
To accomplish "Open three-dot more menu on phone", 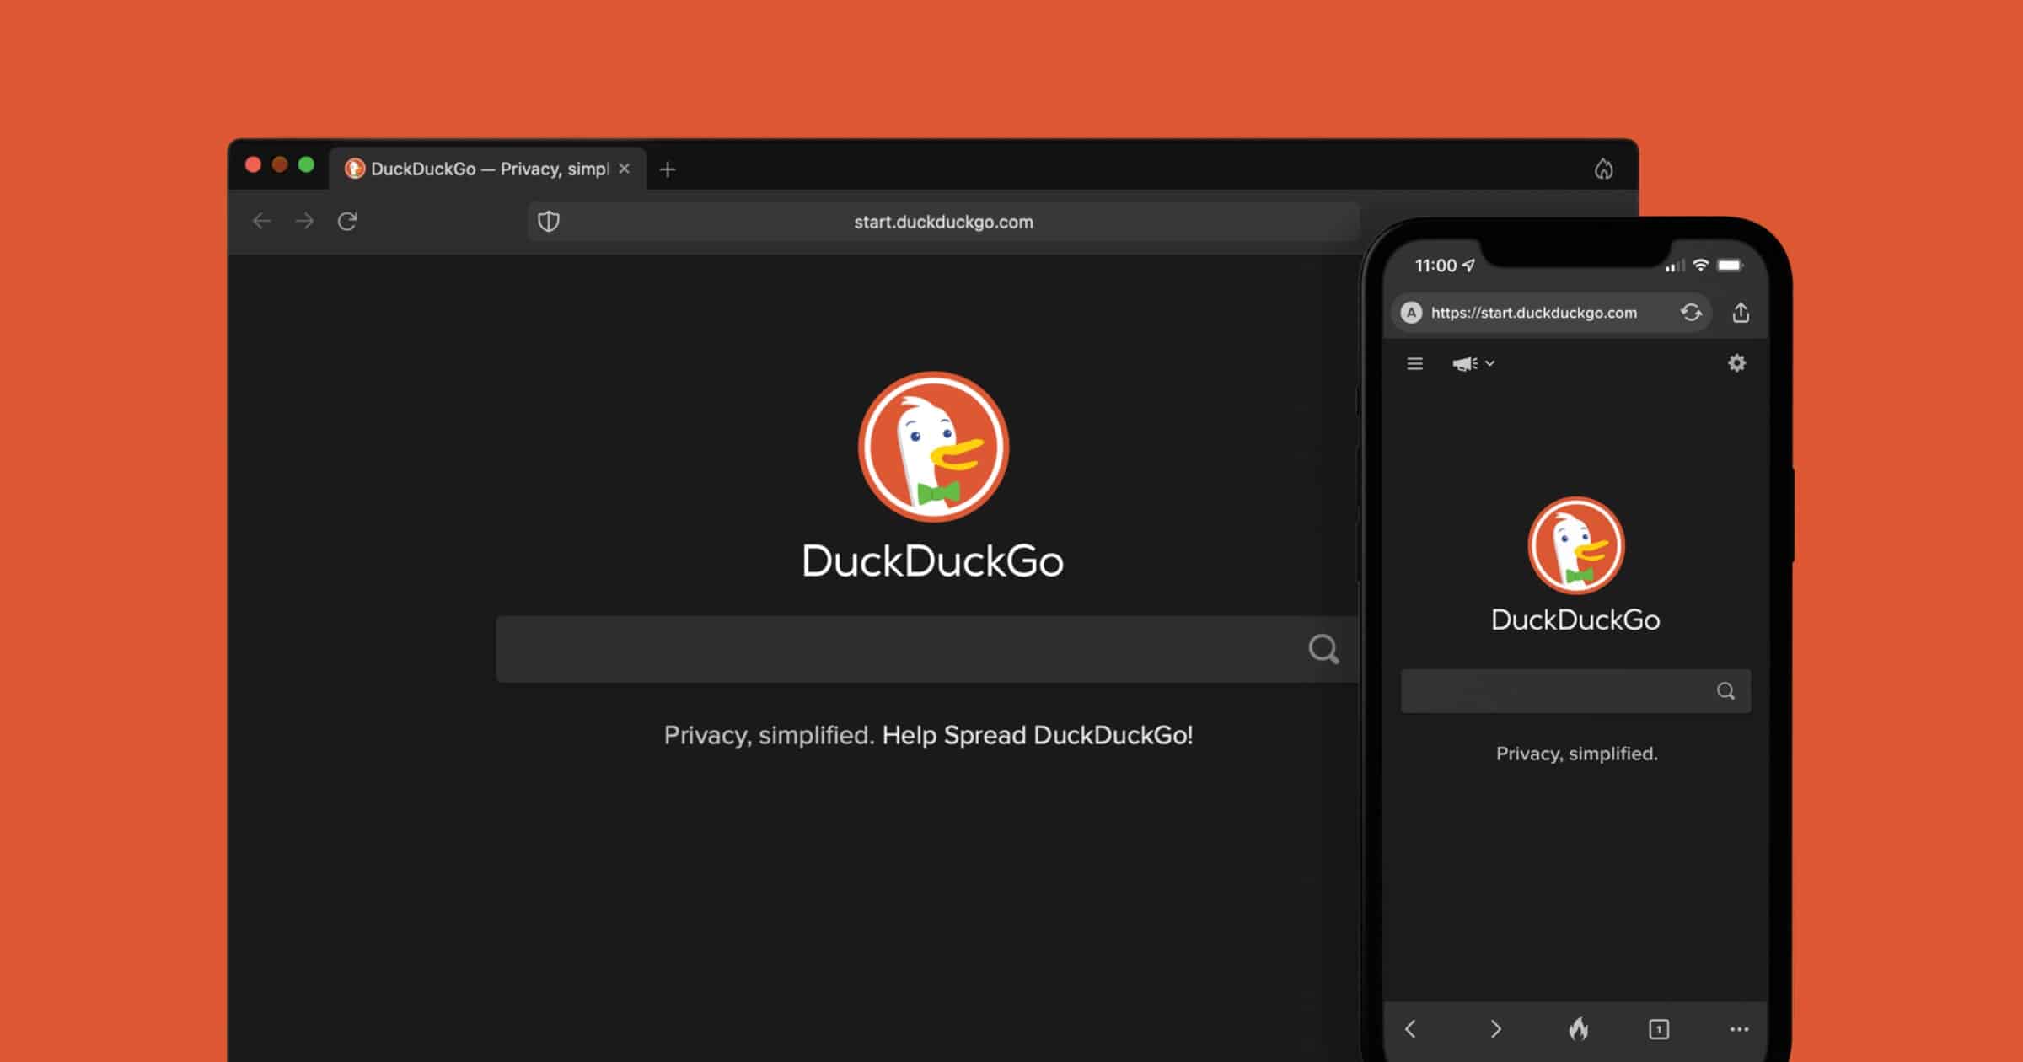I will (x=1738, y=1029).
